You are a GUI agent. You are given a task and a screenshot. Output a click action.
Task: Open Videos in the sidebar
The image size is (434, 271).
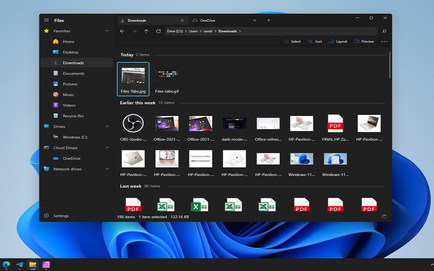click(x=76, y=105)
